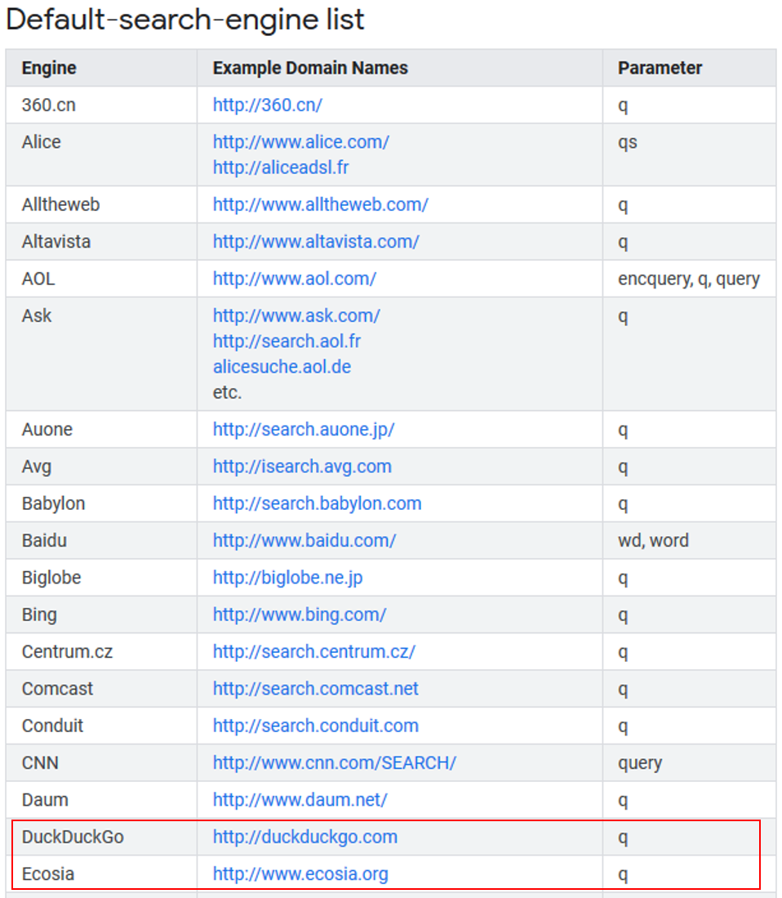The image size is (782, 898).
Task: Open the http://search.aol.fr link
Action: pos(287,342)
